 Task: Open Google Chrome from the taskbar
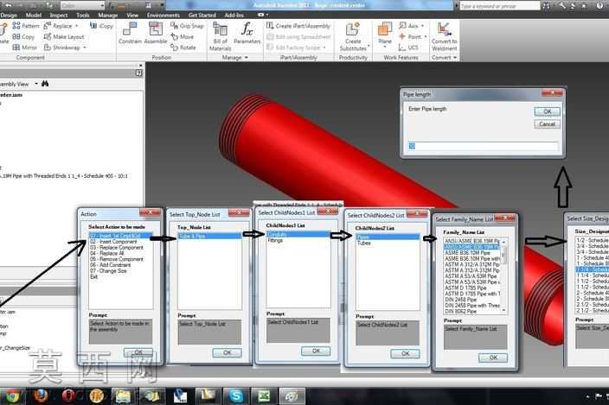coord(11,396)
